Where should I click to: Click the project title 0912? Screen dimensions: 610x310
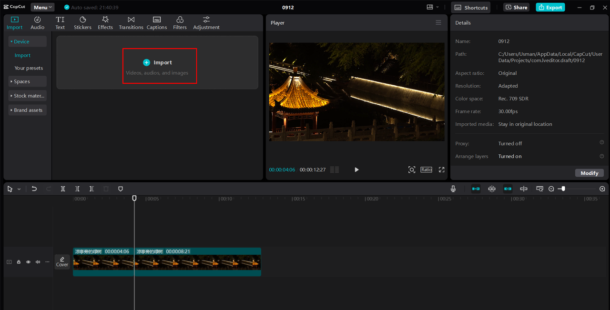[288, 8]
